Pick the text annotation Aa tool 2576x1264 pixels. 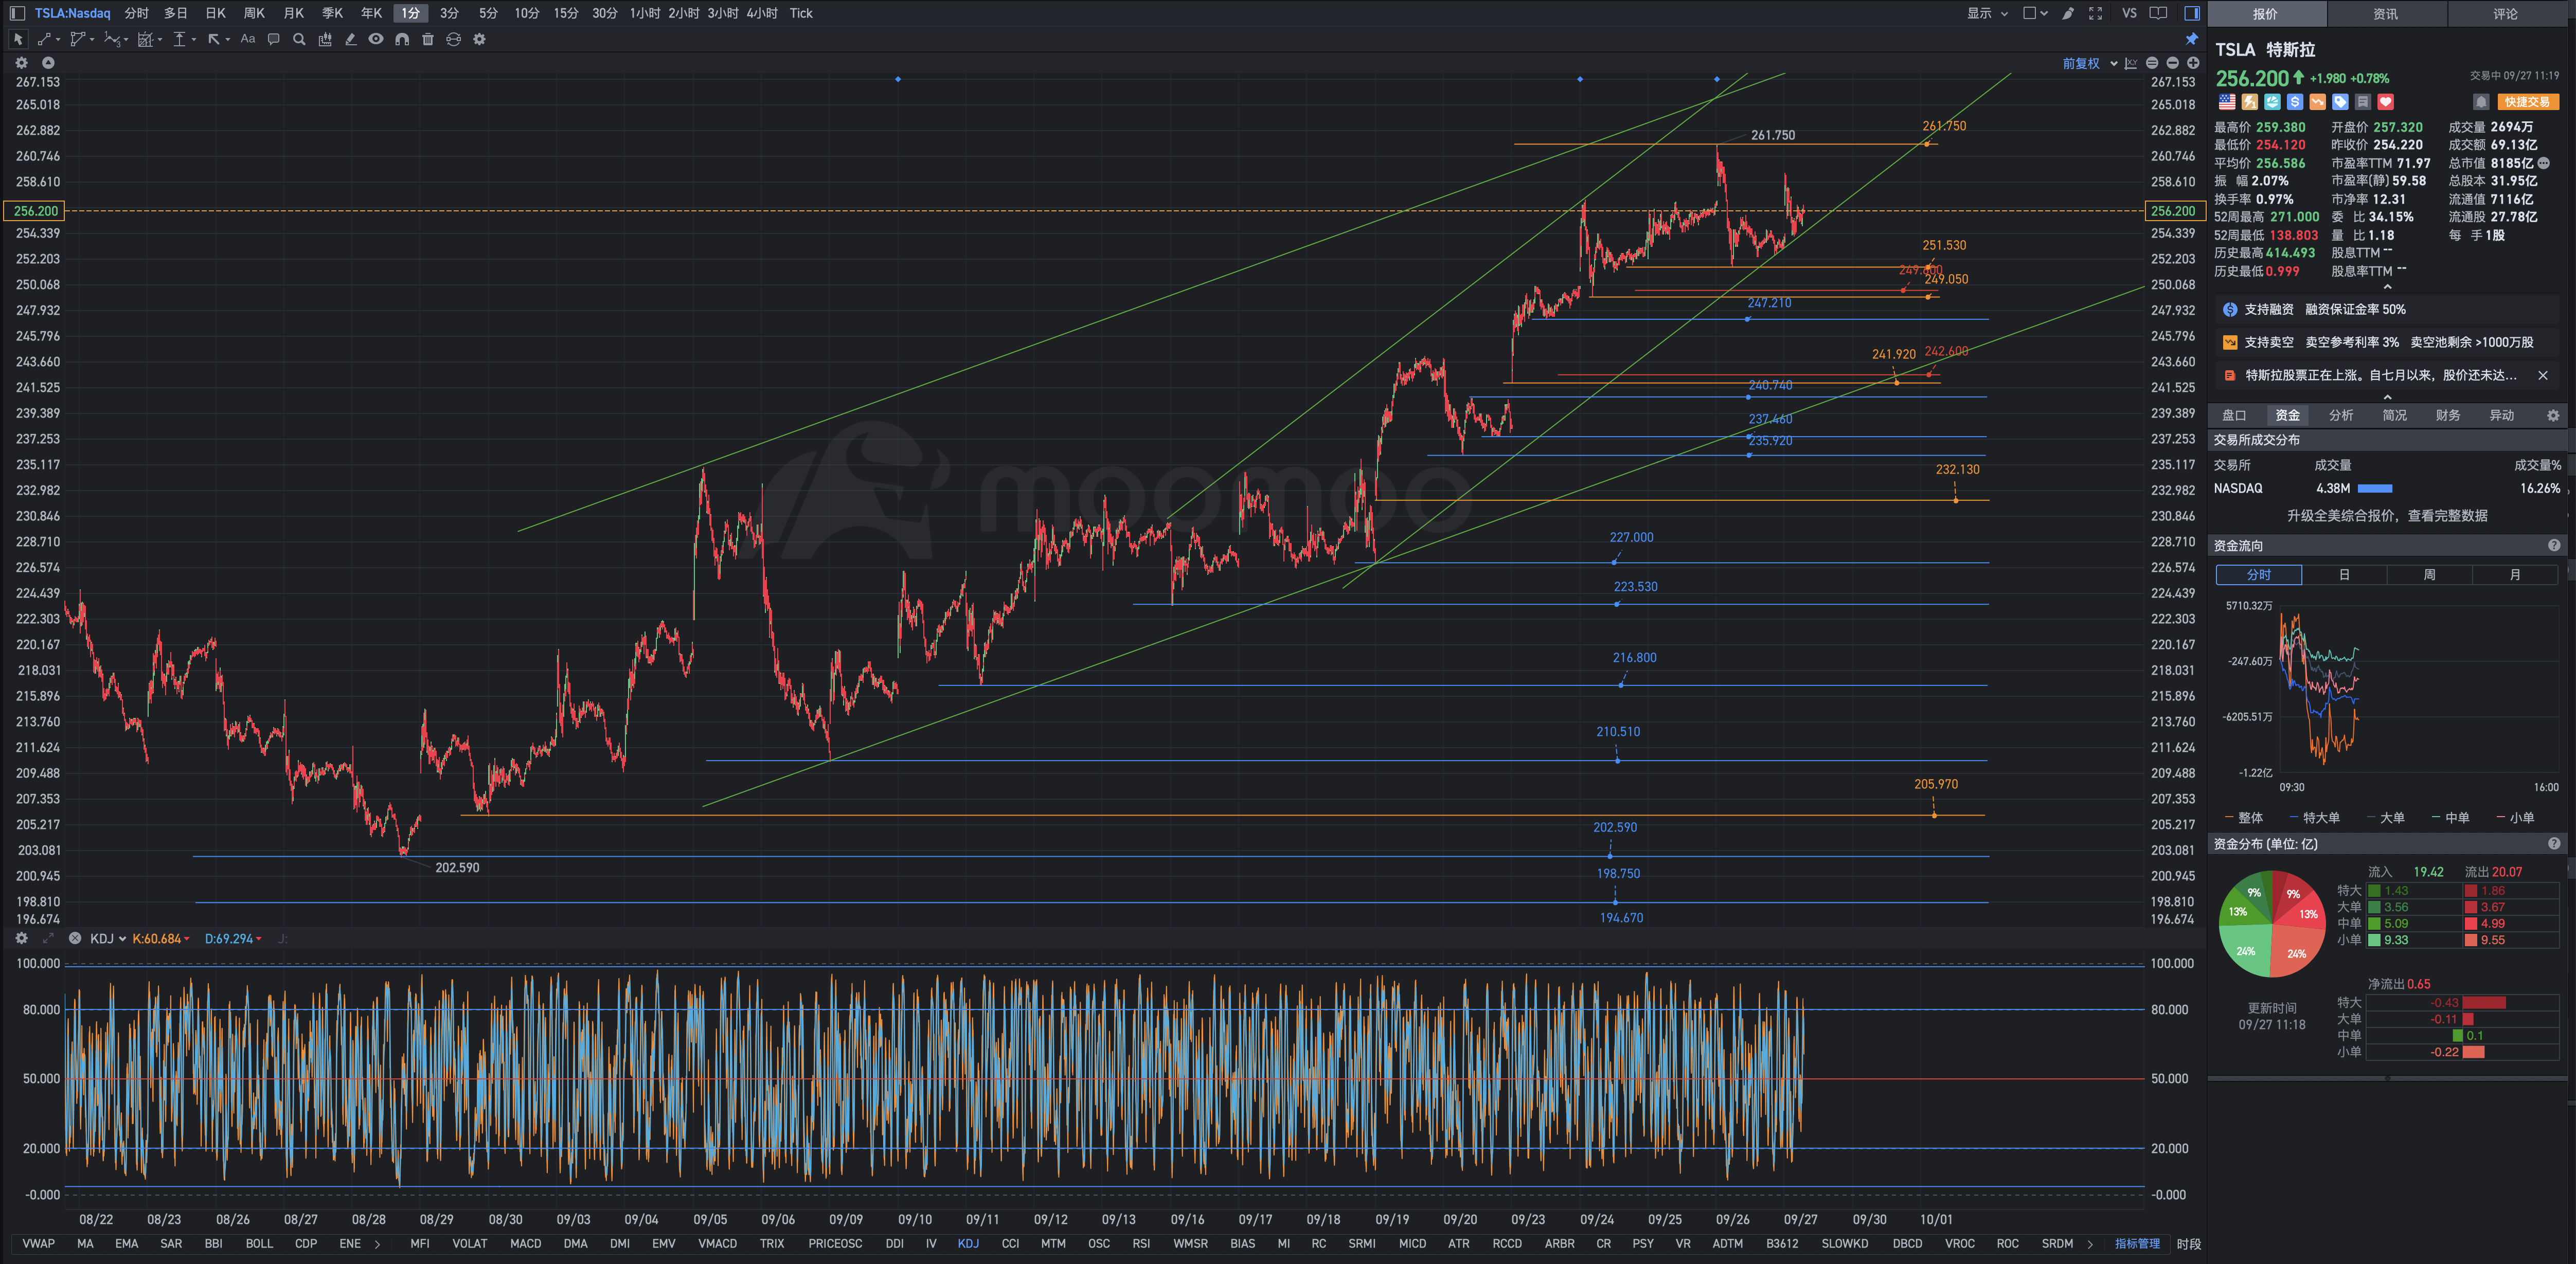pos(248,39)
